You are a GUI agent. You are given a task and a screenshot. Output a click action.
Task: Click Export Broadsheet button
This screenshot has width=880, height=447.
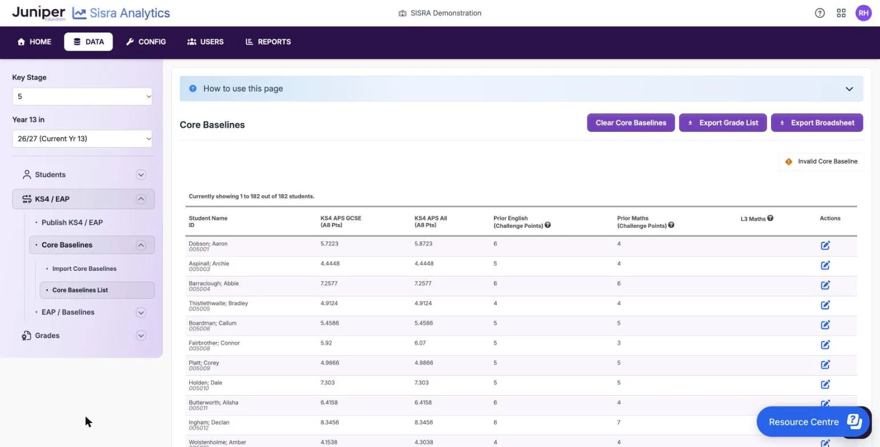(817, 123)
